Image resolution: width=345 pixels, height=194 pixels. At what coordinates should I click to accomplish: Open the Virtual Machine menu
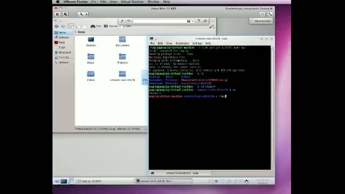pyautogui.click(x=132, y=2)
